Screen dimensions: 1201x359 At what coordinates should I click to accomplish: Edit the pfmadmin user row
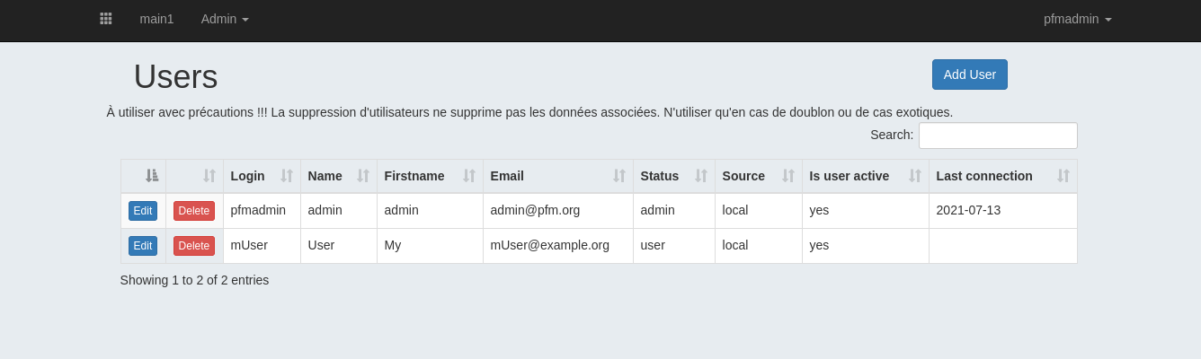click(x=143, y=211)
